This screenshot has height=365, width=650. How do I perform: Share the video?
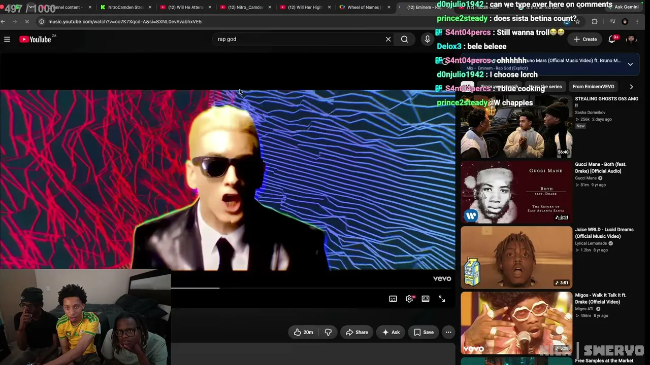tap(356, 332)
